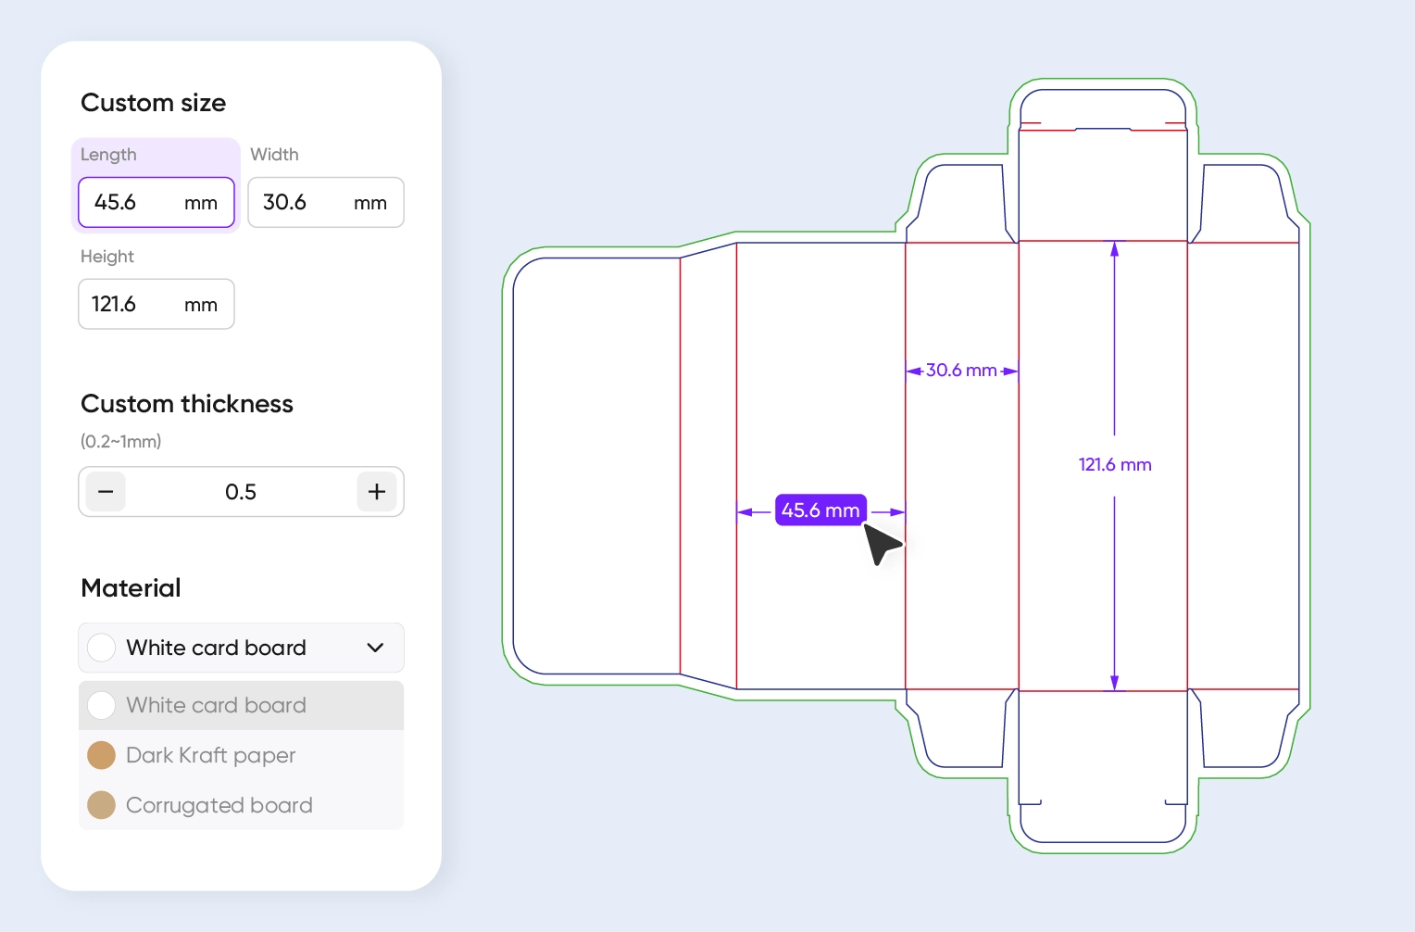
Task: Click the 30.6 mm width label on dieline
Action: click(x=961, y=370)
